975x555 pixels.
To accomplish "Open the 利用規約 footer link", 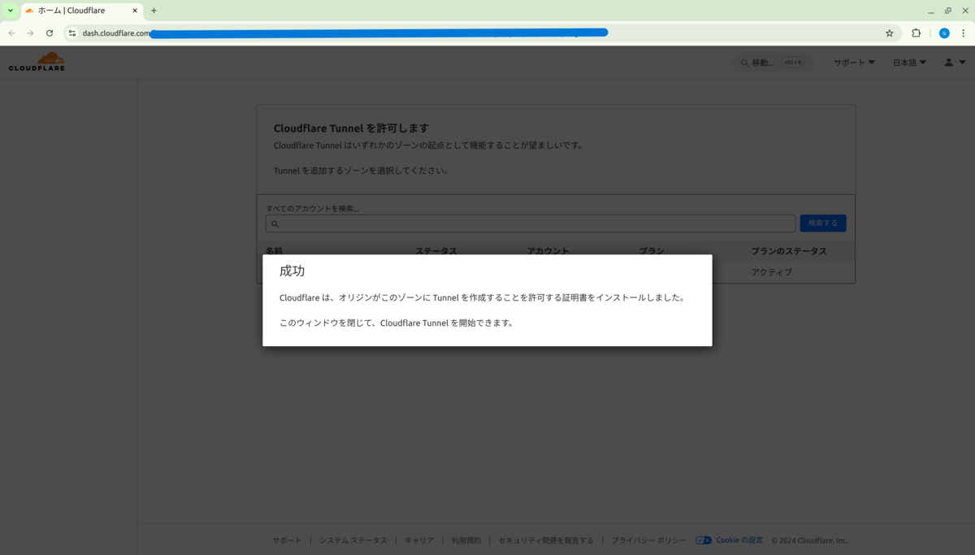I will (x=466, y=540).
